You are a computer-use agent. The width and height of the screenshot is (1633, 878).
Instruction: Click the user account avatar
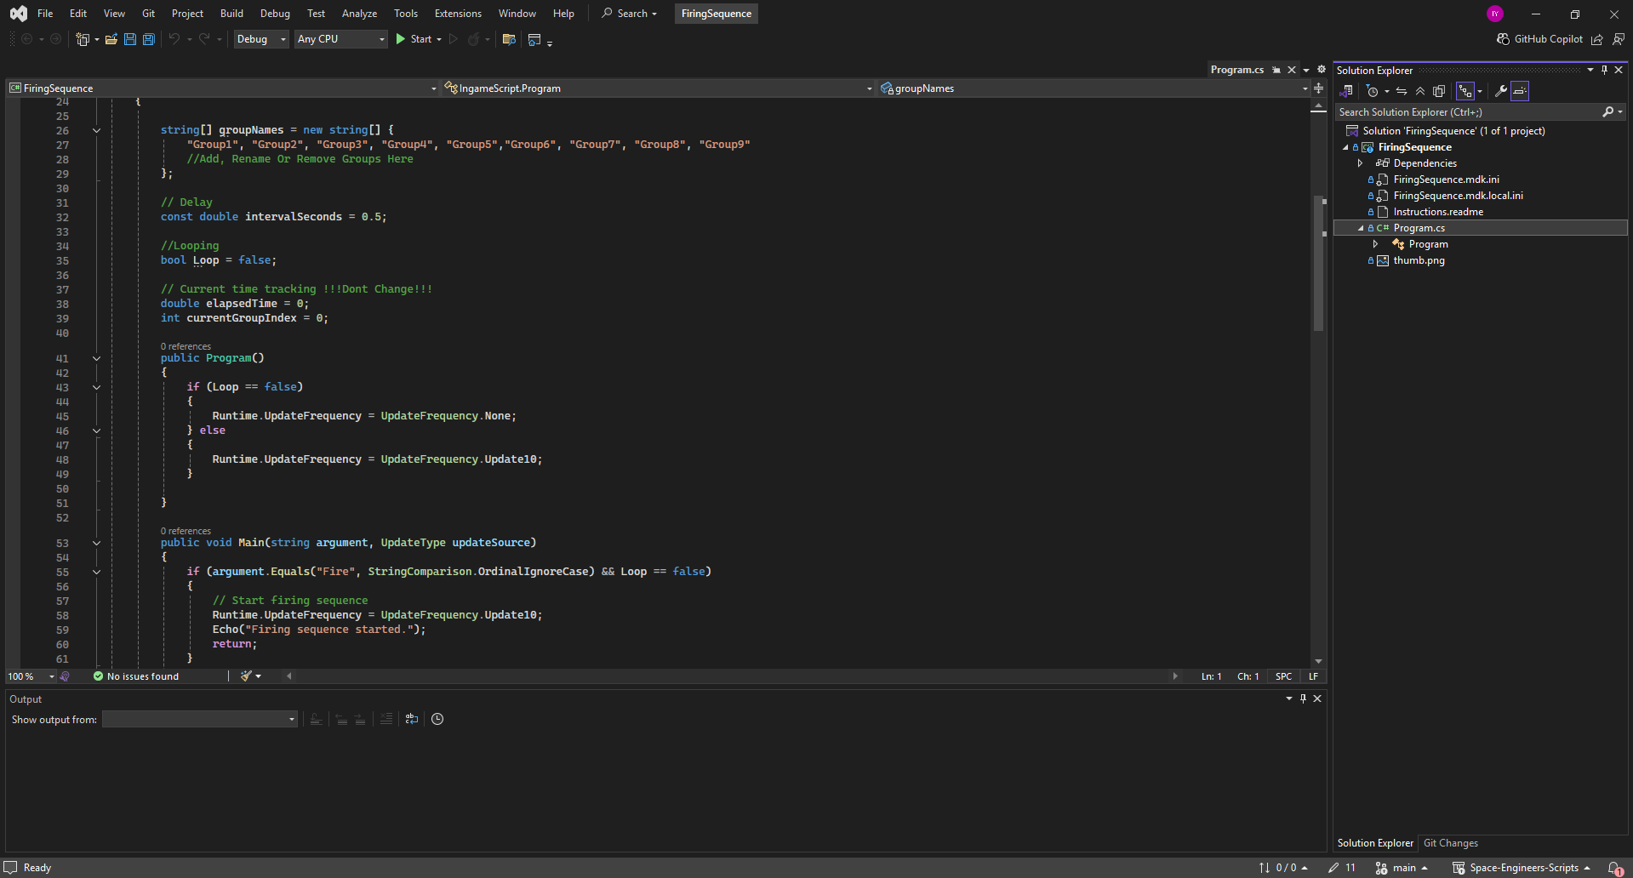[1495, 14]
